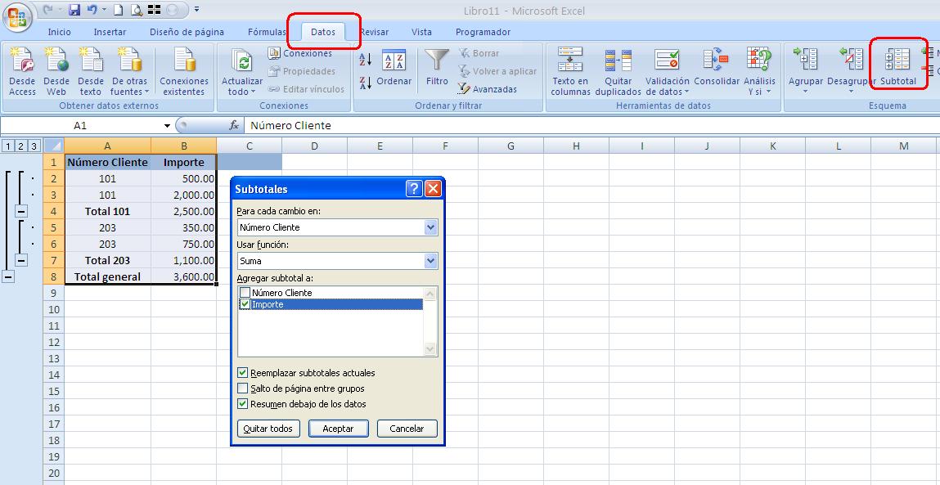Viewport: 940px width, 485px height.
Task: Click Consolidar
Action: pos(717,69)
